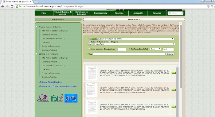The image size is (215, 117).
Task: Open the Tribunal Estatal Electoral link
Action: click(51, 82)
